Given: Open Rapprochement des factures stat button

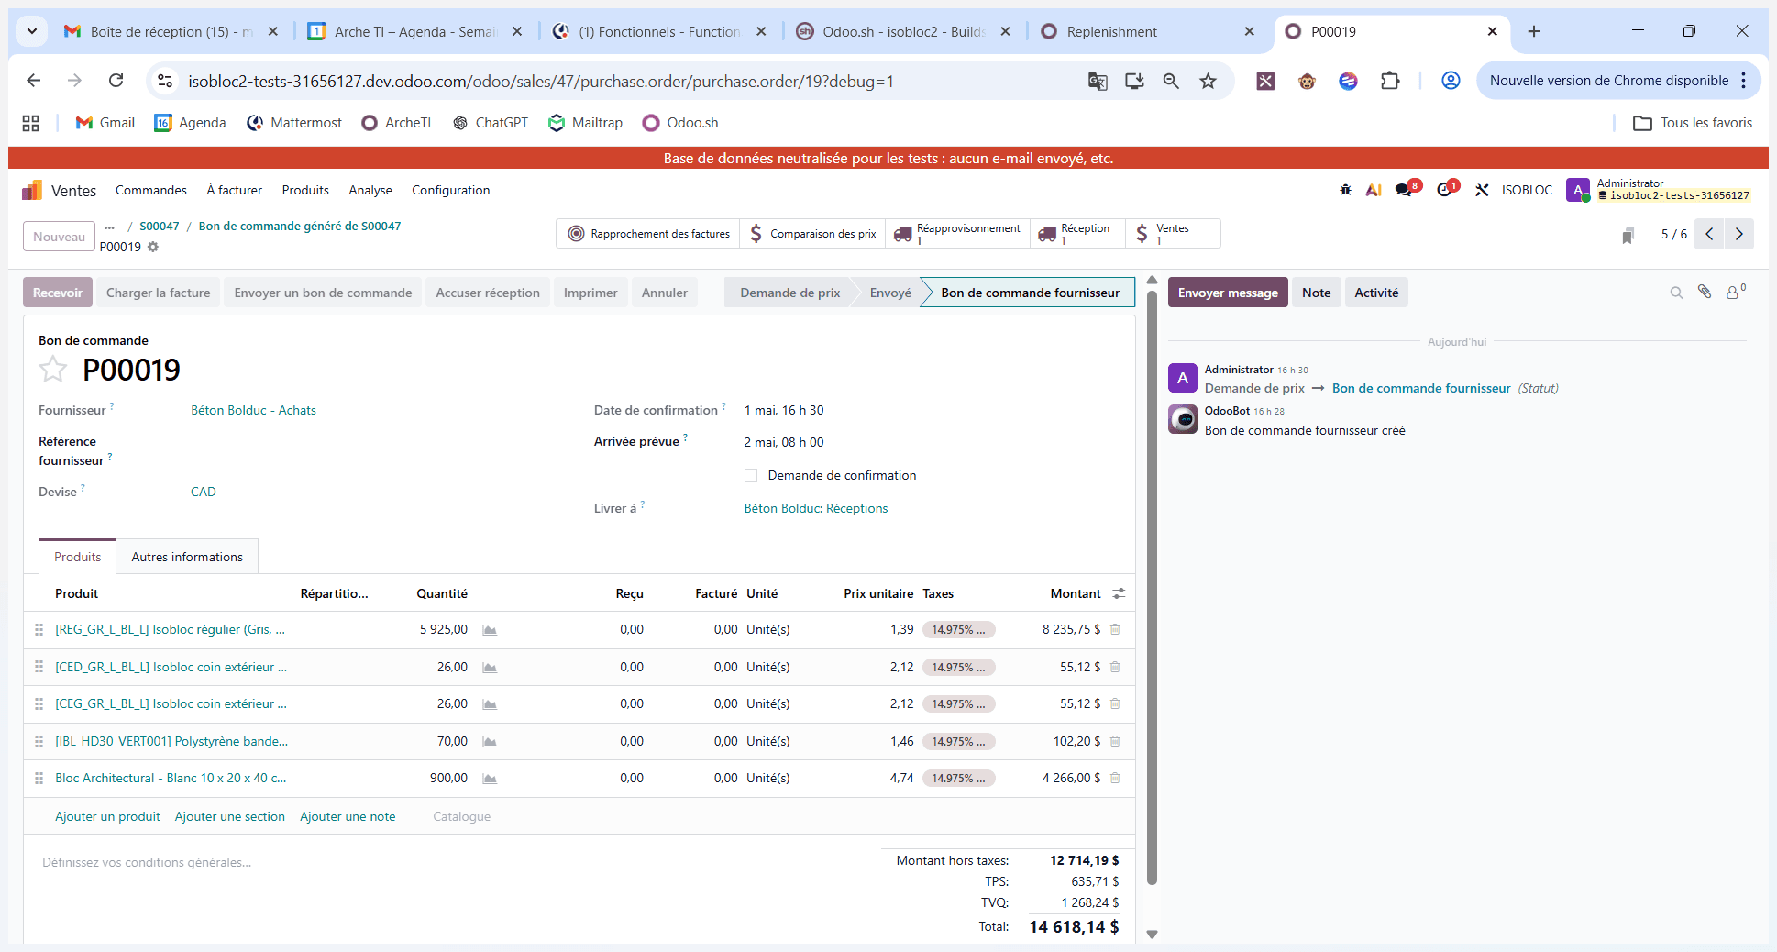Looking at the screenshot, I should pos(649,234).
